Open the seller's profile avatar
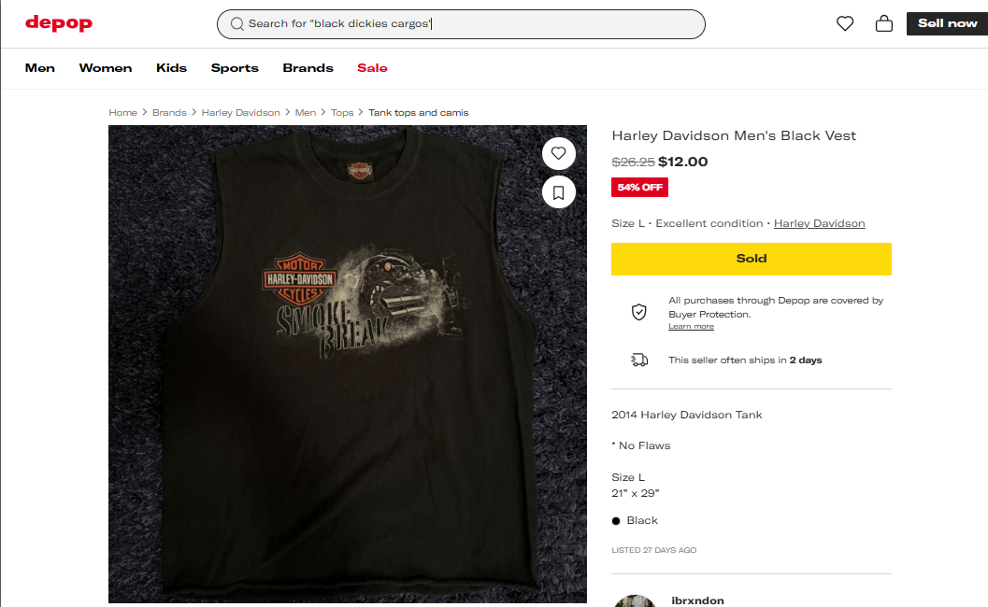Image resolution: width=988 pixels, height=607 pixels. click(635, 600)
